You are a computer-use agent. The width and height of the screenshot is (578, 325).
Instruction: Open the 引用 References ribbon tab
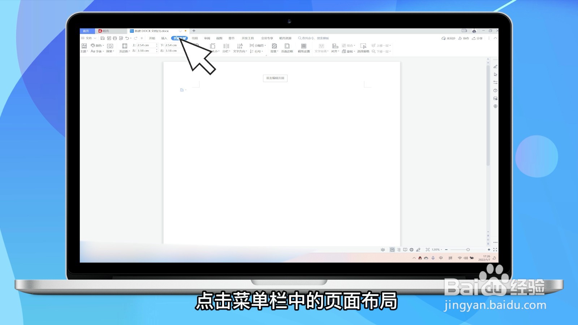tap(195, 38)
